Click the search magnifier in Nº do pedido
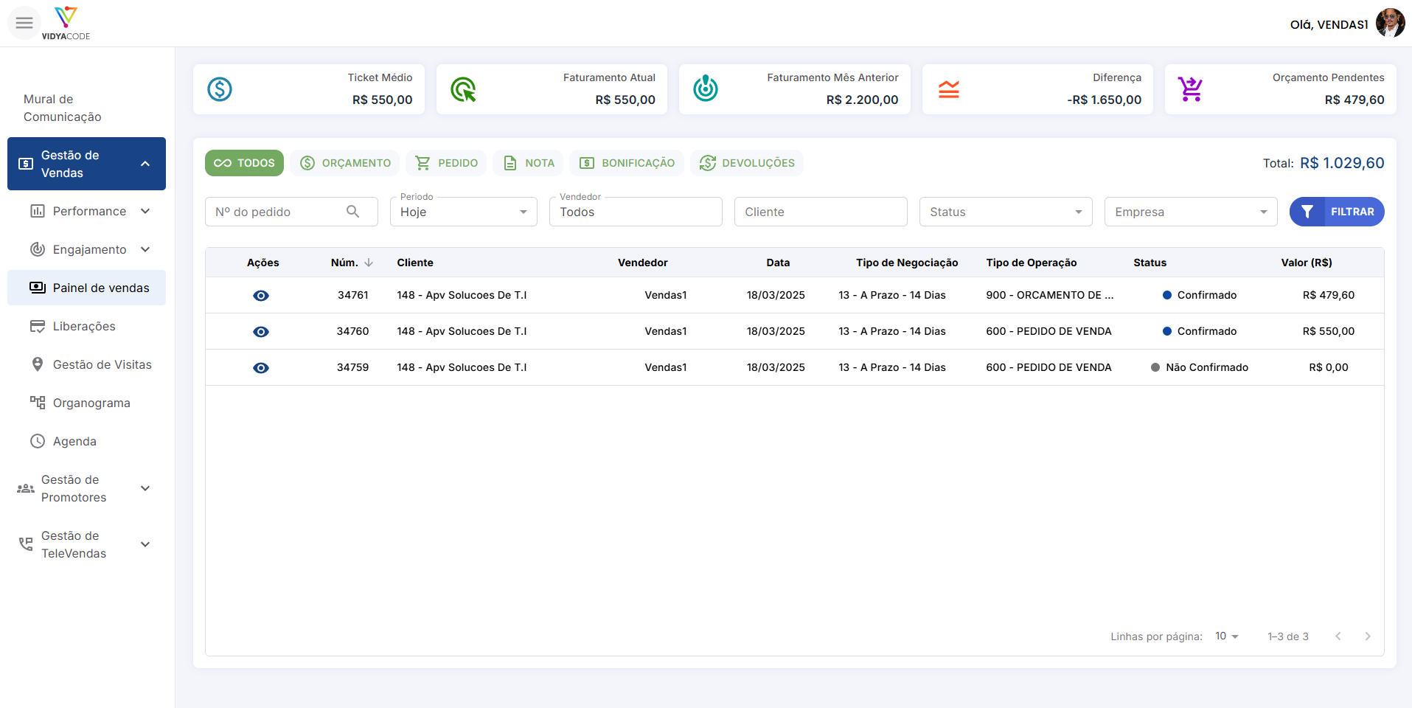Viewport: 1412px width, 708px height. coord(353,212)
